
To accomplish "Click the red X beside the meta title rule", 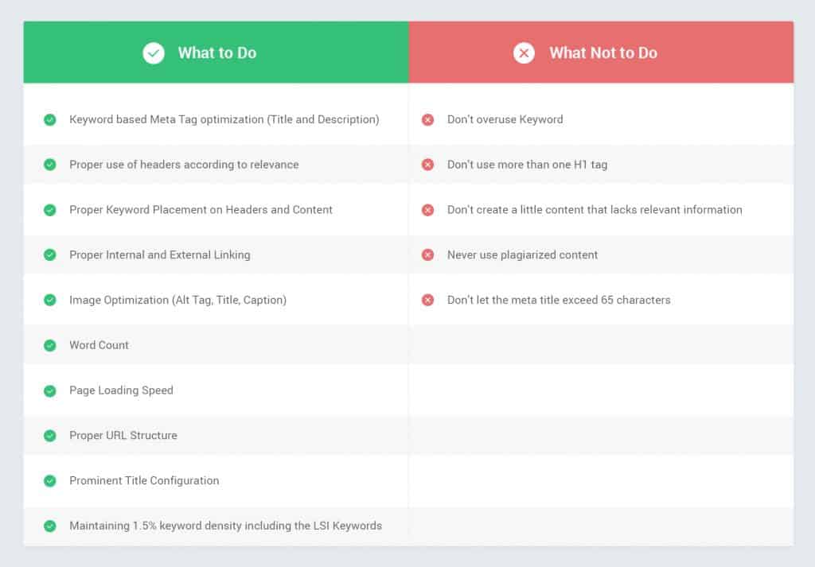I will pos(428,300).
